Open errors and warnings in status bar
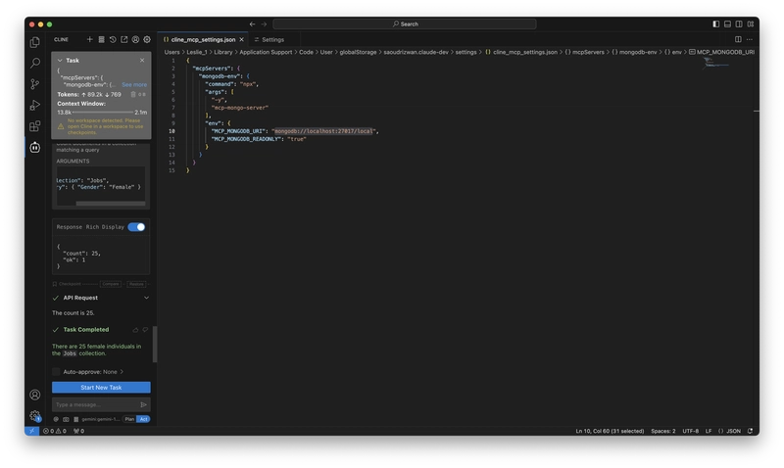Image resolution: width=784 pixels, height=468 pixels. [55, 431]
